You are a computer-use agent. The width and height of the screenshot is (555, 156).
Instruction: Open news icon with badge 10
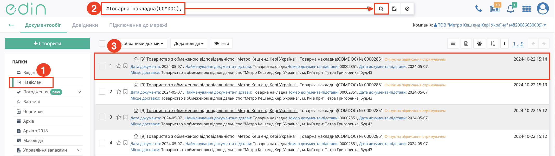pyautogui.click(x=495, y=9)
